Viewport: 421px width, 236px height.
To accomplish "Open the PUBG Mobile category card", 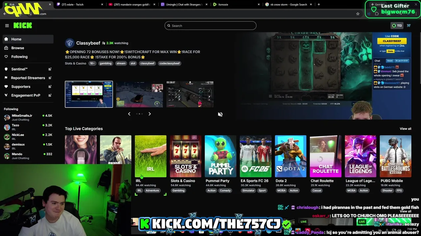I will (396, 156).
